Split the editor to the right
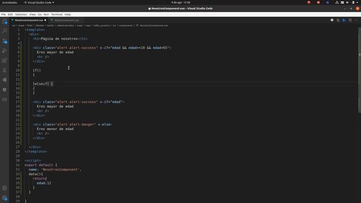This screenshot has width=361, height=203. [x=350, y=20]
